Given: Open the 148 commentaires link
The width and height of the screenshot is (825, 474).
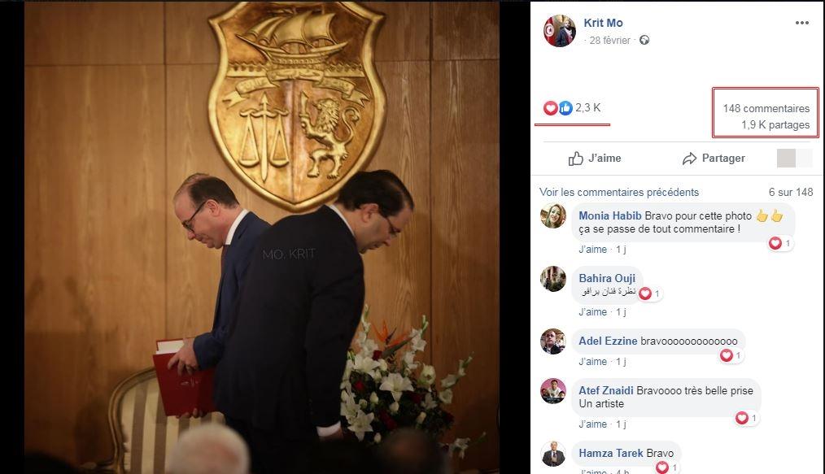Looking at the screenshot, I should 766,109.
